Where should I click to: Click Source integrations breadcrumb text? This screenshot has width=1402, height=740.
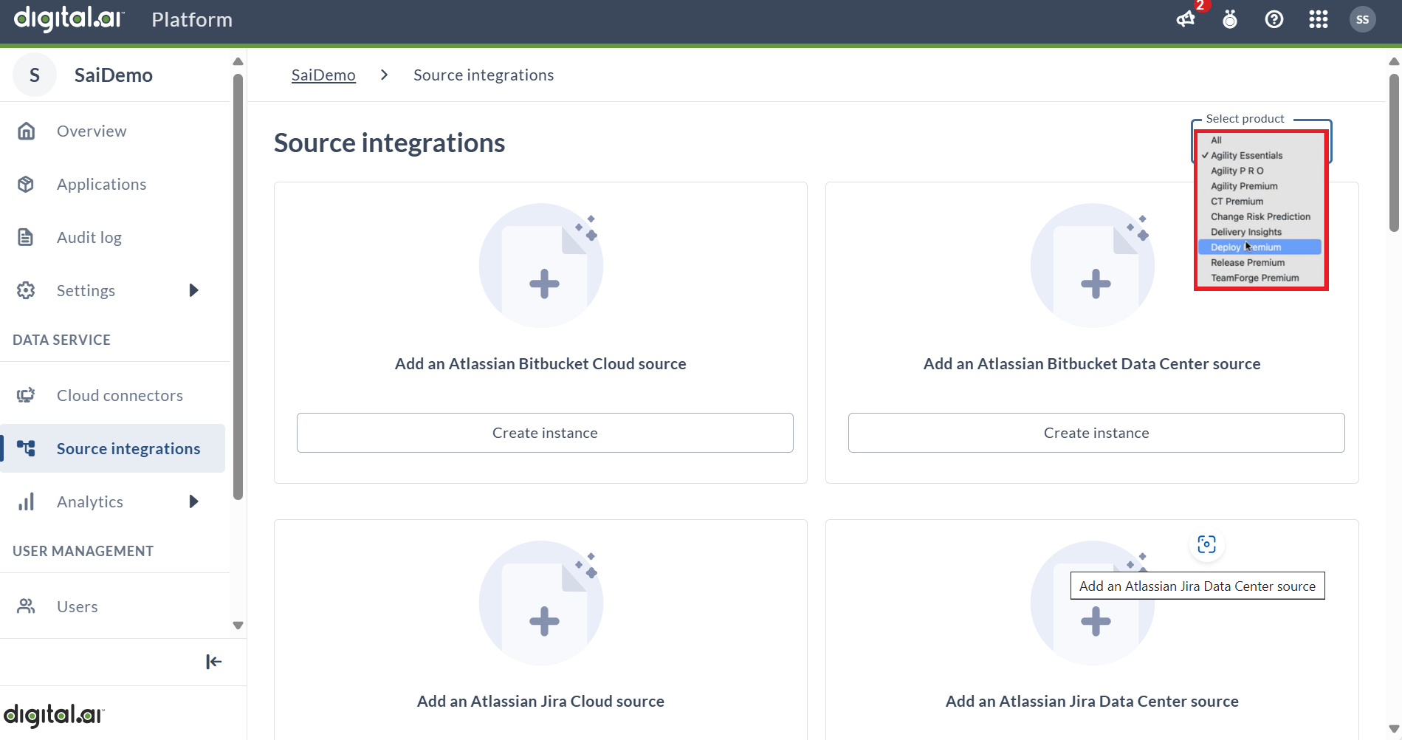click(484, 75)
